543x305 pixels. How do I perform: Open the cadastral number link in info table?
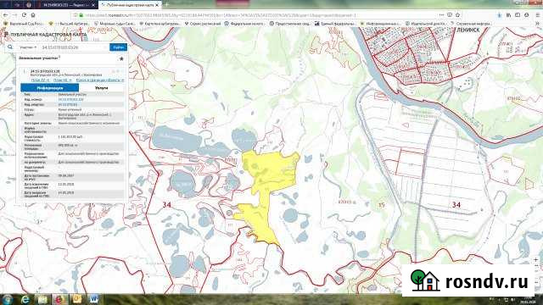pyautogui.click(x=71, y=99)
